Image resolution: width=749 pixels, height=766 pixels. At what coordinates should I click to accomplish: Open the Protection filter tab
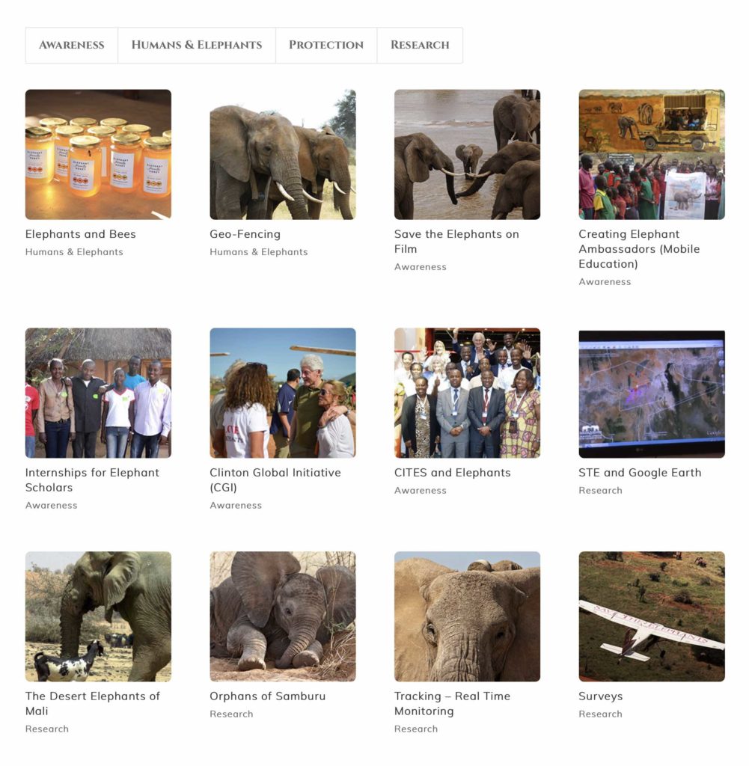[x=326, y=45]
